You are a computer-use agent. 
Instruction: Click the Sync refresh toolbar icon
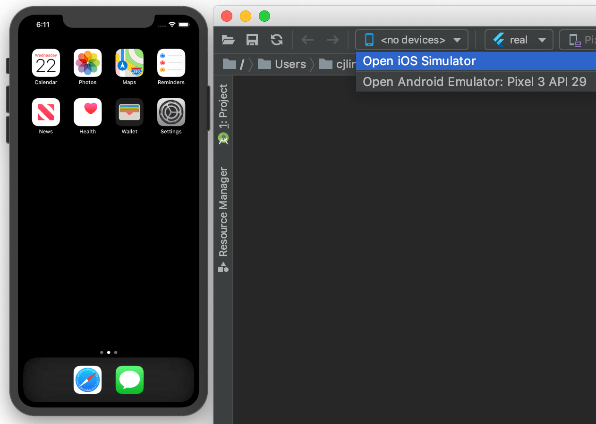[277, 40]
